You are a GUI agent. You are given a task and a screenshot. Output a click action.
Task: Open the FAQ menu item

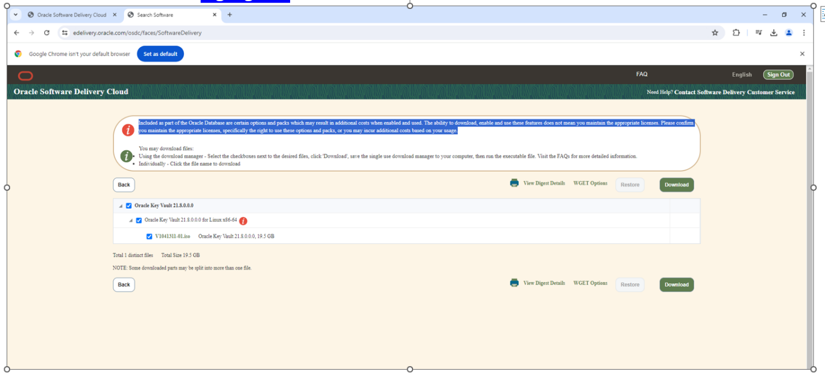click(x=642, y=74)
